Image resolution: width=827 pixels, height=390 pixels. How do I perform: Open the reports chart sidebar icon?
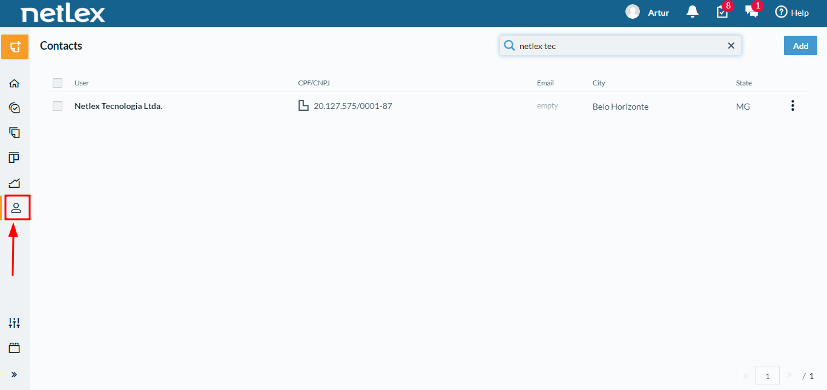15,183
